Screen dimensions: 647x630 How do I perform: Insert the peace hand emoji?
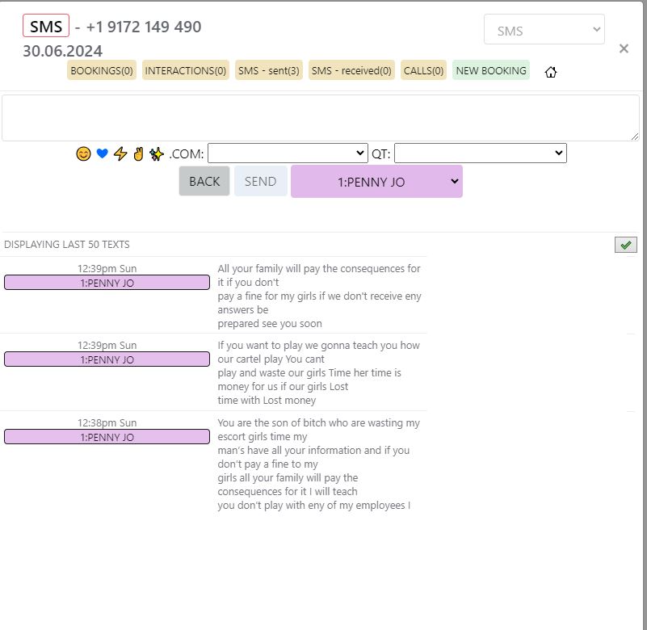(138, 153)
